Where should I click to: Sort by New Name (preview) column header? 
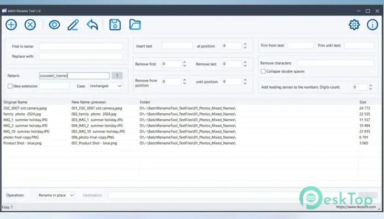(89, 102)
